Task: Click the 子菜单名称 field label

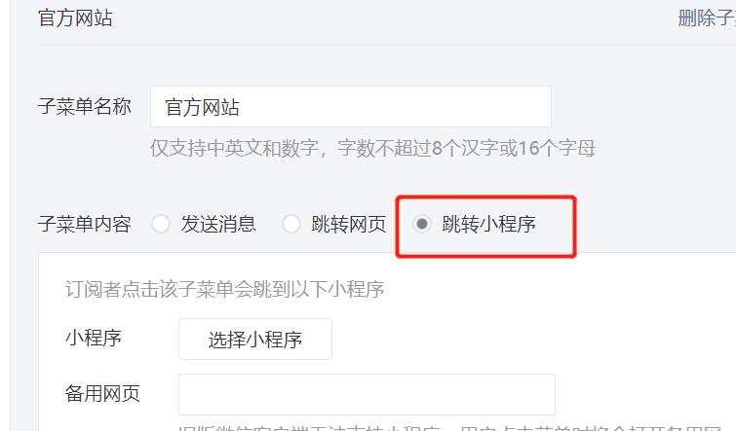Action: (85, 106)
